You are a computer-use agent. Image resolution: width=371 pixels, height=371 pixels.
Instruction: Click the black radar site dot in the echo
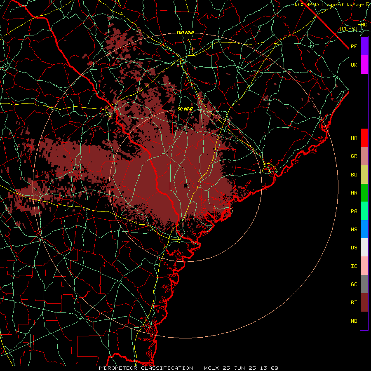point(186,185)
